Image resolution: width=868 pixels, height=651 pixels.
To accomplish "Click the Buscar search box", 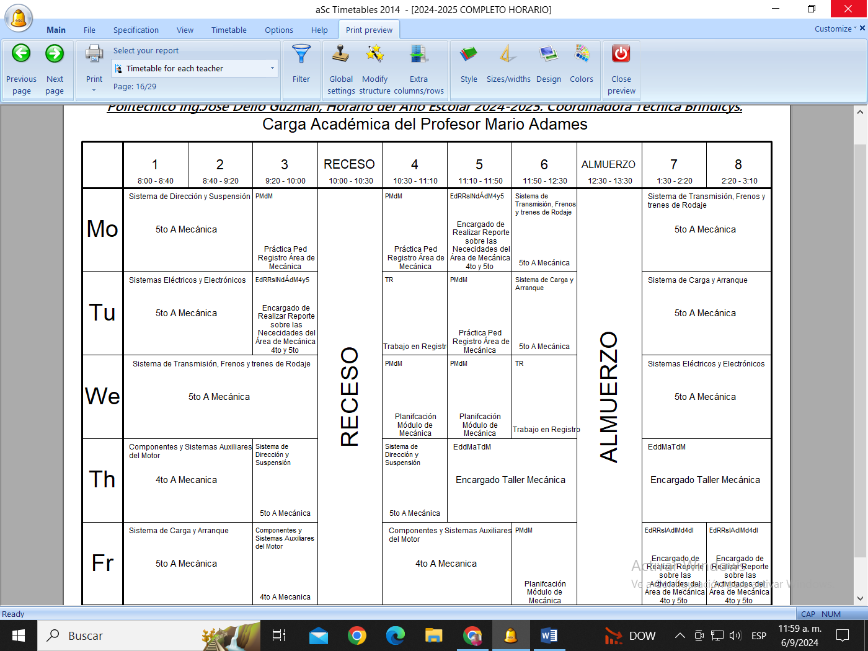I will pos(149,635).
